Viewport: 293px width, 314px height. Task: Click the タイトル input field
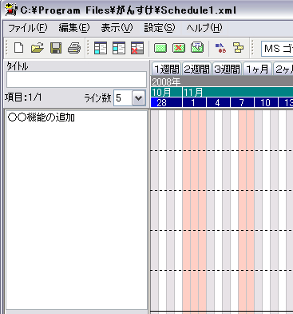coord(77,79)
